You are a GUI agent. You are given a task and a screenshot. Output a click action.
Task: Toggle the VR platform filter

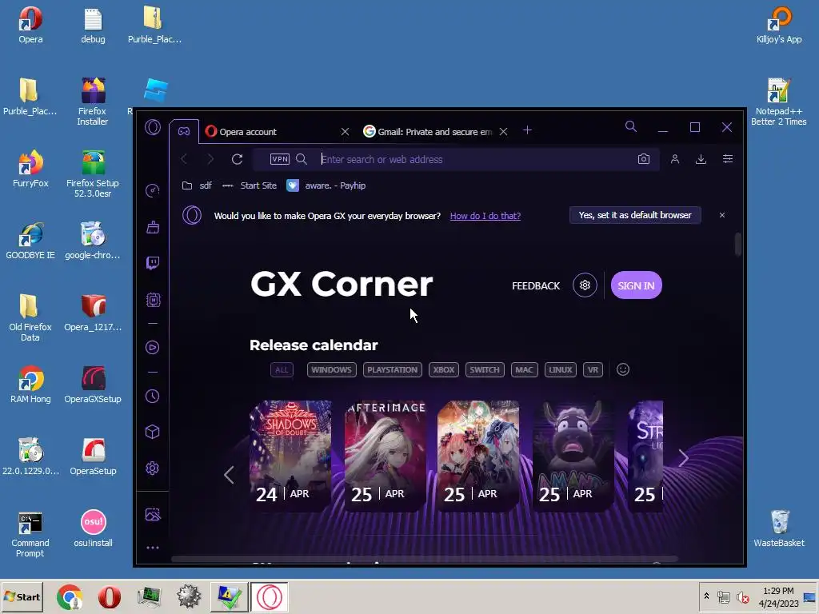point(593,369)
